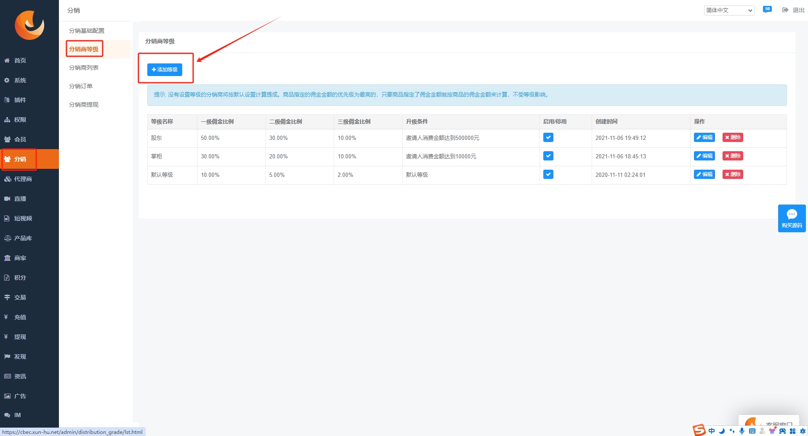The image size is (808, 436).
Task: Go to the 积分 points section
Action: [x=29, y=278]
